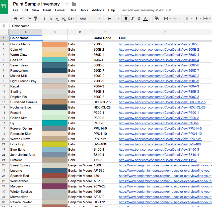The width and height of the screenshot is (212, 207).
Task: Select the Paint format tool
Action: coord(35,19)
